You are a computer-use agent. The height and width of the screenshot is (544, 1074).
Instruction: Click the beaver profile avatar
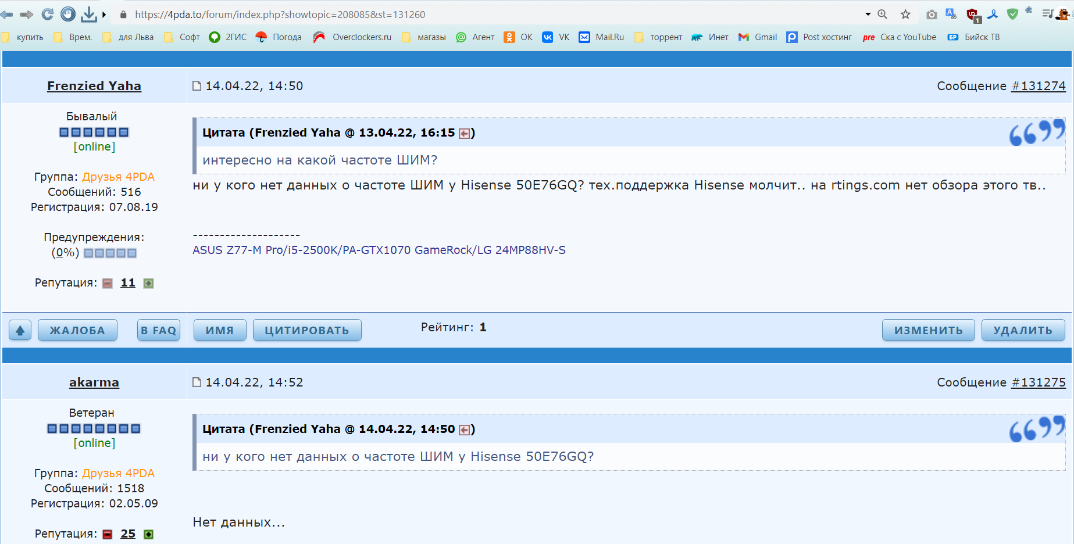click(1064, 15)
